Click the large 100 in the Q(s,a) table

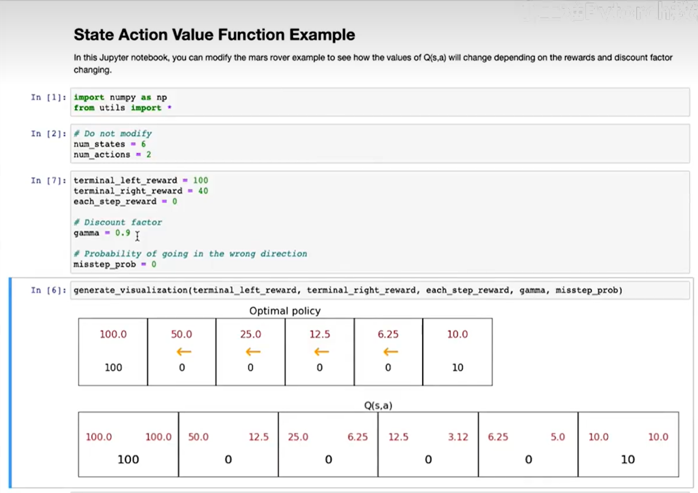(x=128, y=459)
